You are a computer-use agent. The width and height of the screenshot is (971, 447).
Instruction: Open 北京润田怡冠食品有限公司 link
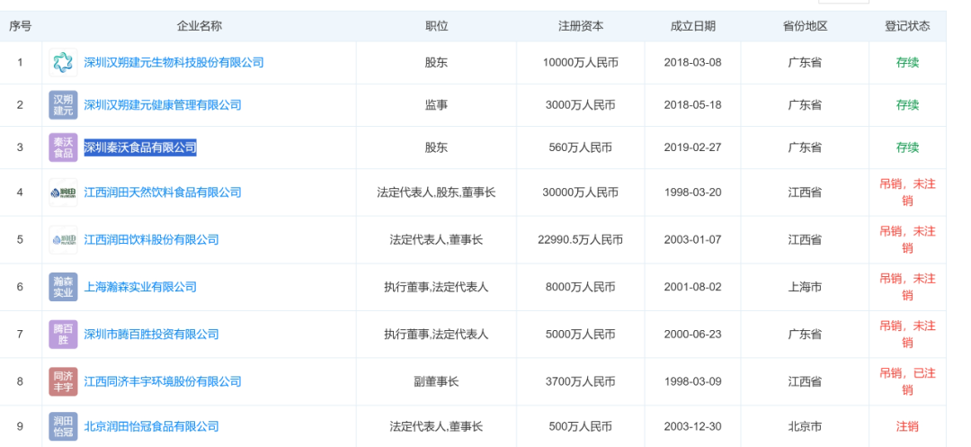(151, 426)
